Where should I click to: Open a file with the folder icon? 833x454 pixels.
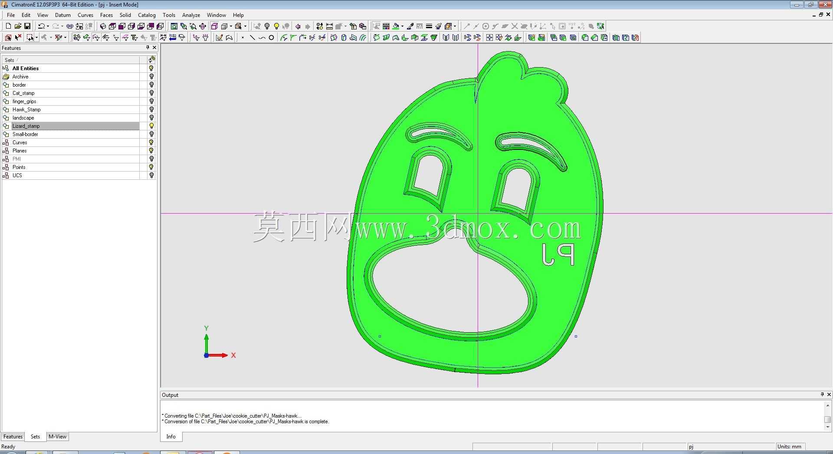[18, 26]
